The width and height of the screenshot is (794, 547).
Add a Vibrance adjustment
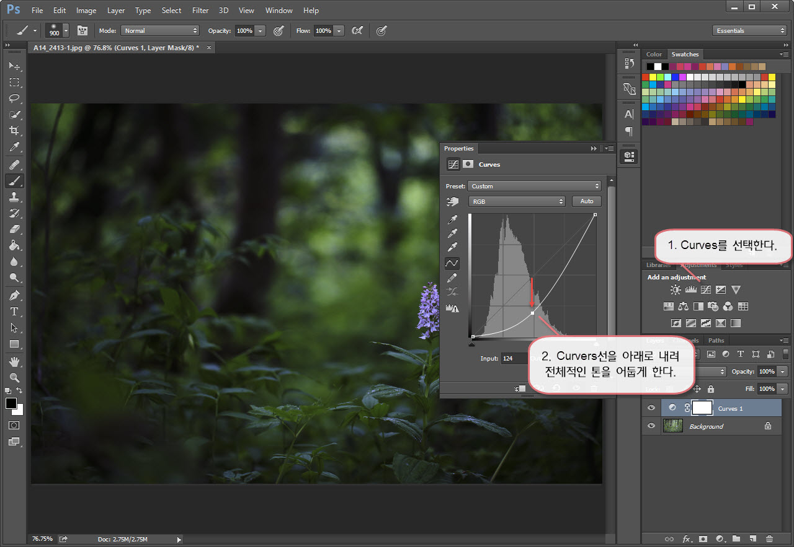tap(736, 289)
